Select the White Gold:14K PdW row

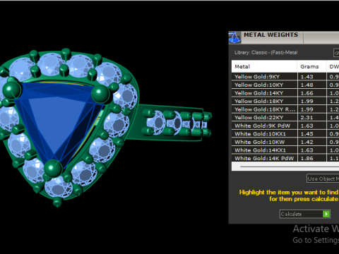(285, 158)
